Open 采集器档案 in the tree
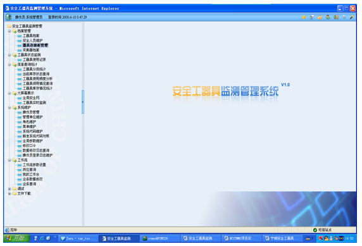Viewport: 362px width, 246px height. click(31, 50)
